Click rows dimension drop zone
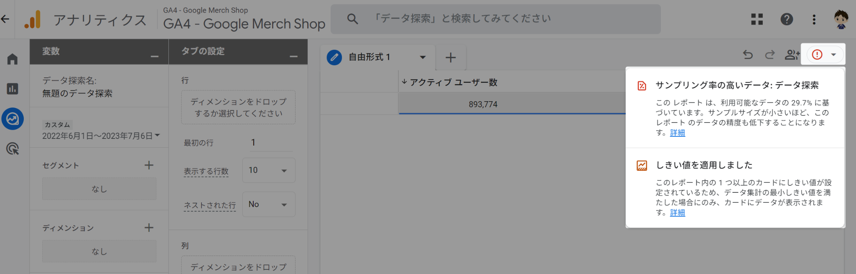This screenshot has width=856, height=274. click(238, 108)
